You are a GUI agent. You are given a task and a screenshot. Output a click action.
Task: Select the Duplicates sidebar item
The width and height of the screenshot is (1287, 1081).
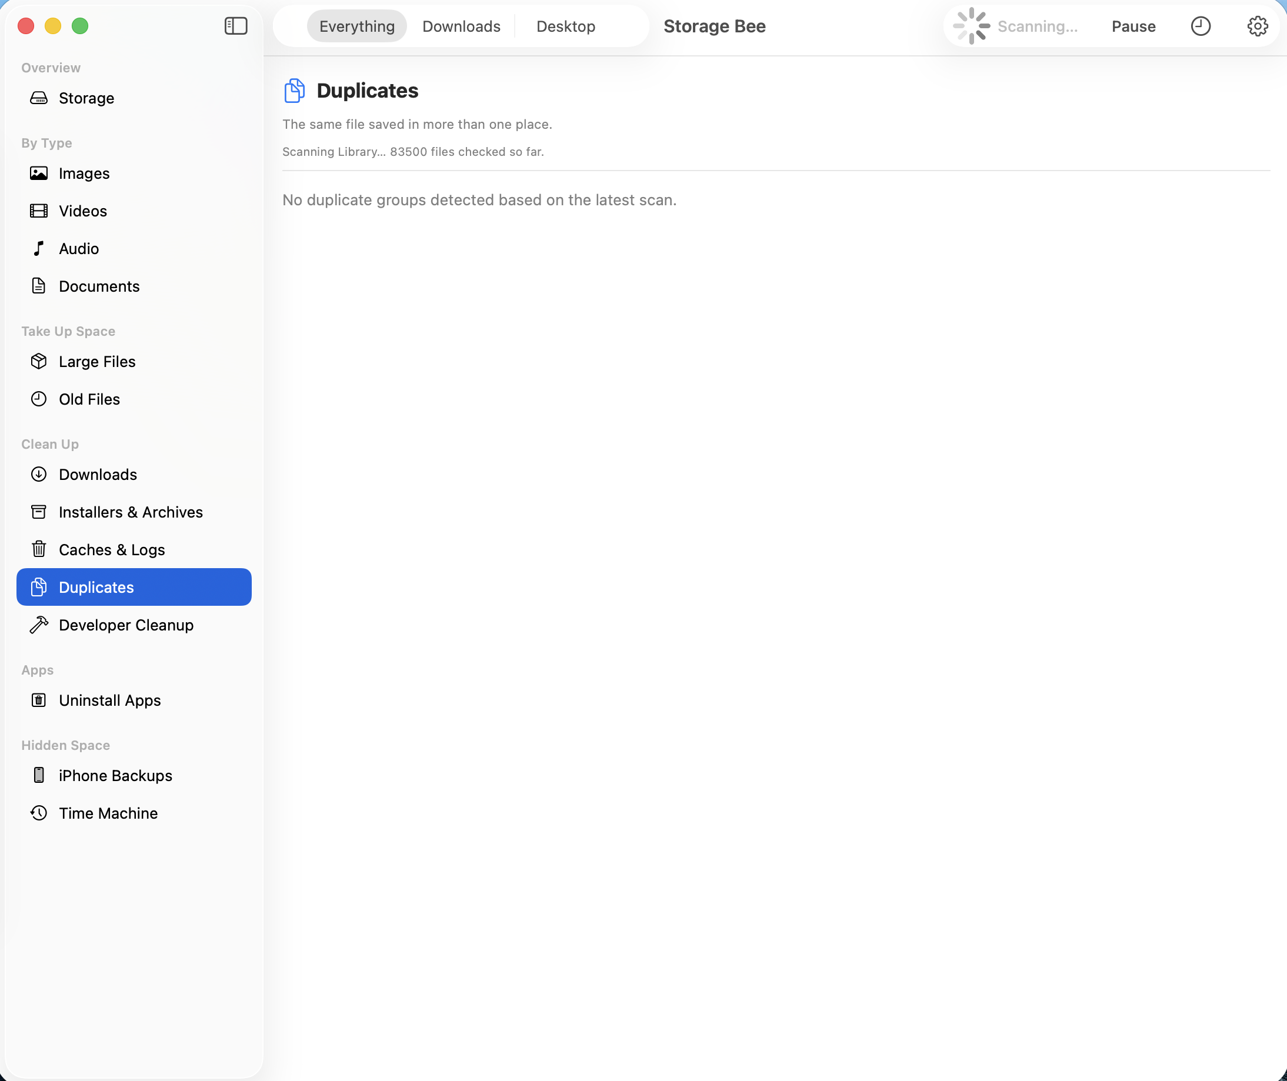[134, 587]
